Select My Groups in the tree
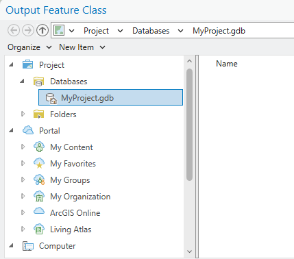This screenshot has height=259, width=294. click(x=70, y=180)
